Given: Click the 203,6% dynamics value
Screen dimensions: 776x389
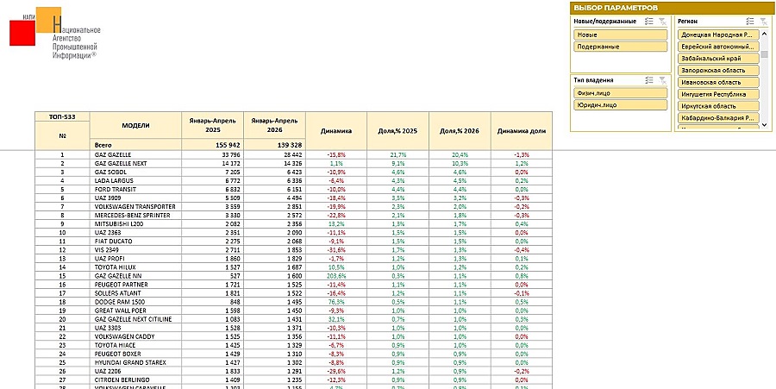Looking at the screenshot, I should pos(336,276).
